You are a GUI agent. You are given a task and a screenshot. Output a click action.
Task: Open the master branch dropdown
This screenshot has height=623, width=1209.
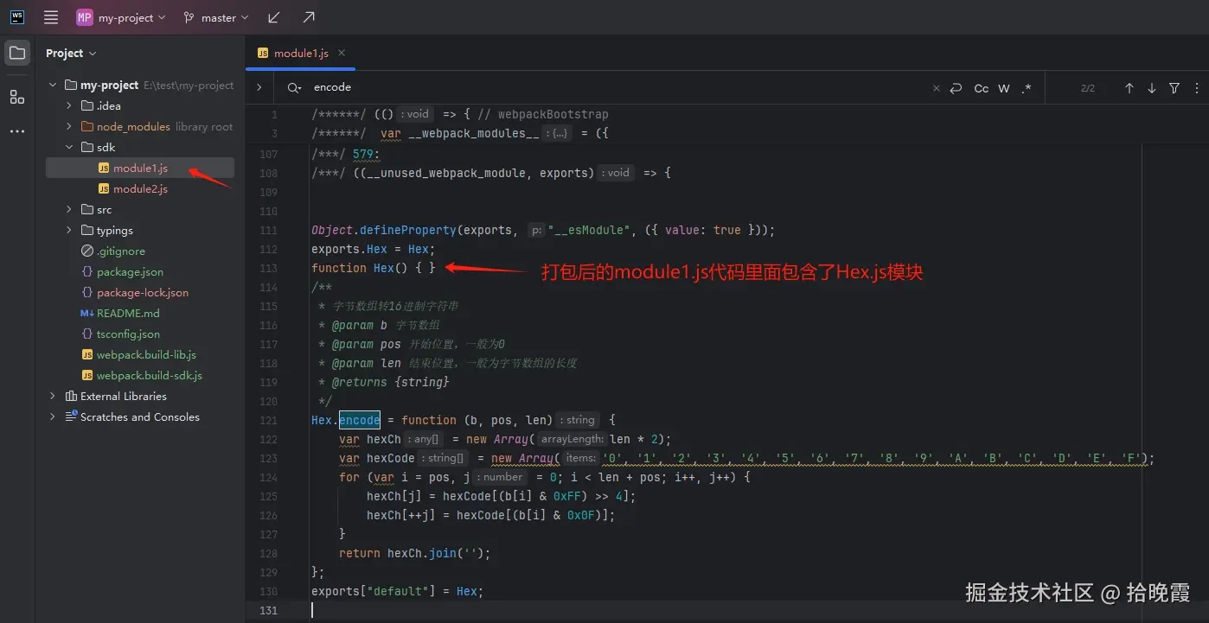click(x=215, y=17)
